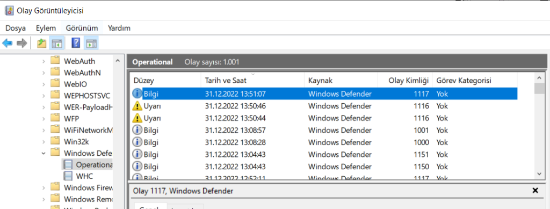Expand the Win32k folder chevron
The image size is (550, 209).
pyautogui.click(x=44, y=142)
